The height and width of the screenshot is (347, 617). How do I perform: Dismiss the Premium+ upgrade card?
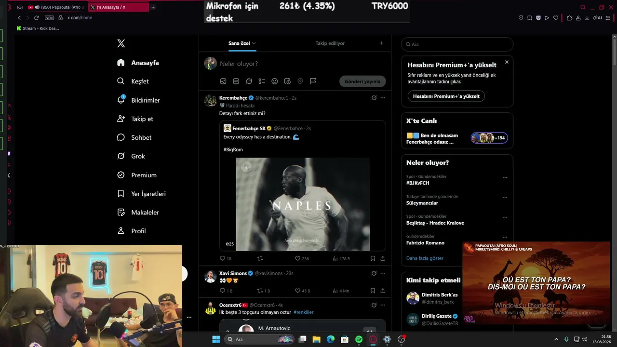tap(507, 62)
